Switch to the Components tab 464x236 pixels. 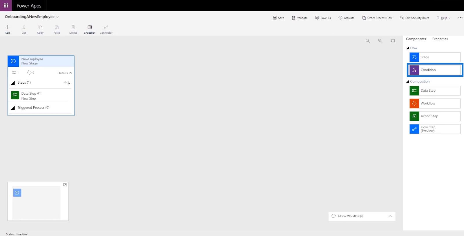(416, 39)
